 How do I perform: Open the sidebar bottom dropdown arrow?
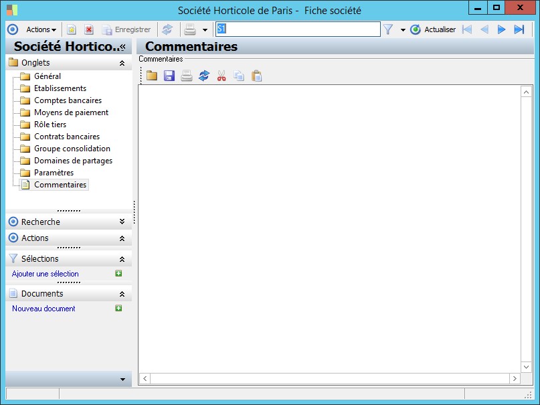(x=122, y=380)
